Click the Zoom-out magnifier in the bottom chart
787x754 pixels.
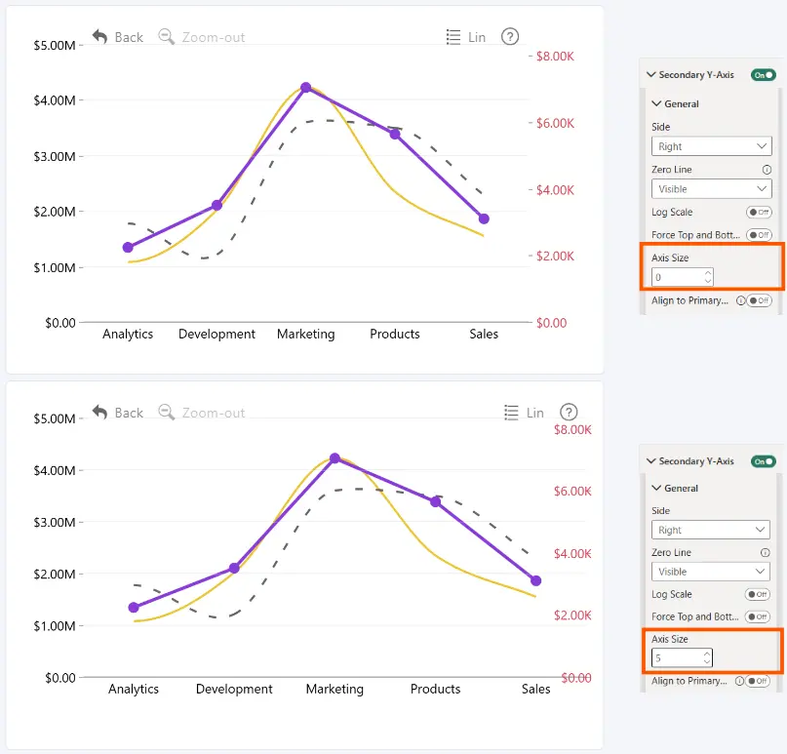(166, 413)
